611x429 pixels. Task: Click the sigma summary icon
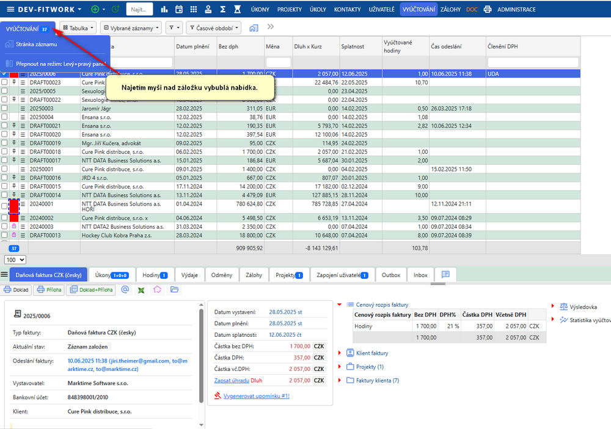(223, 10)
